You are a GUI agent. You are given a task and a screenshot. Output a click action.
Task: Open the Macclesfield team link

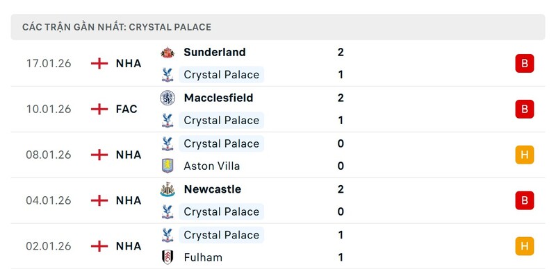click(x=218, y=98)
